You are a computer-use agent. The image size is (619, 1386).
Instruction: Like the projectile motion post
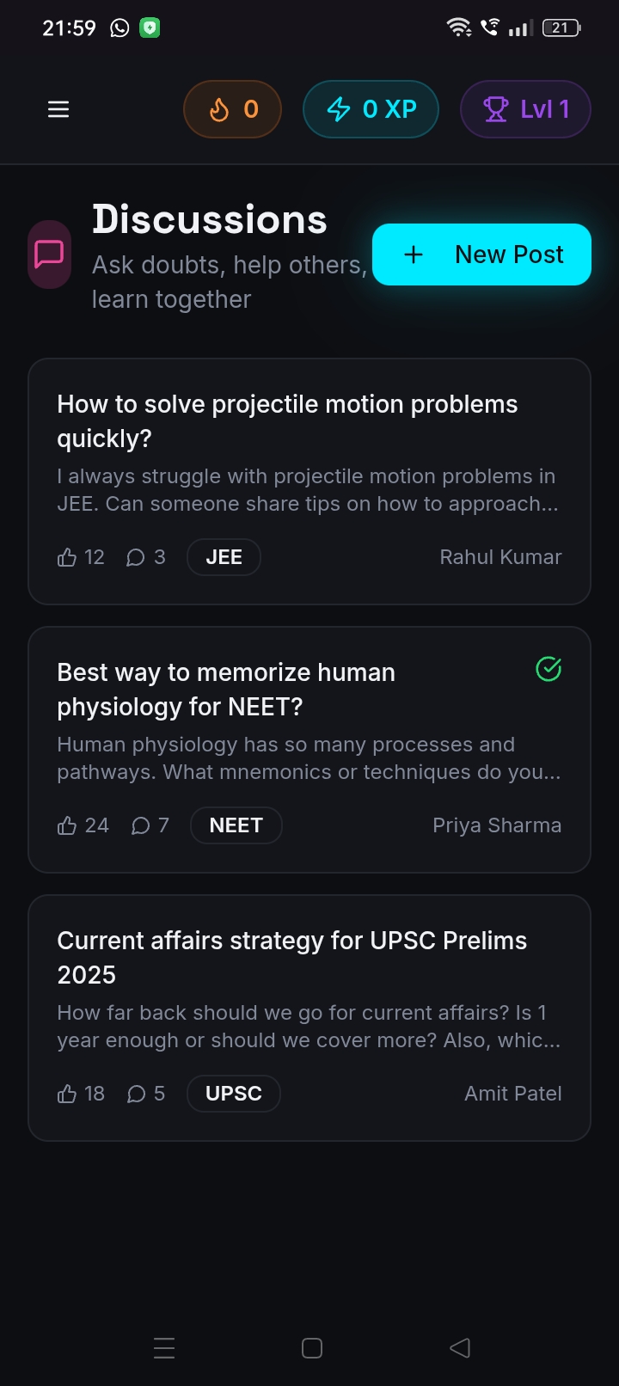pos(81,557)
